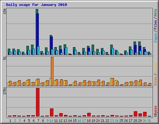Image resolution: width=159 pixels, height=124 pixels.
Task: Click the red KBytes bar for day 30
Action: pyautogui.click(x=145, y=114)
